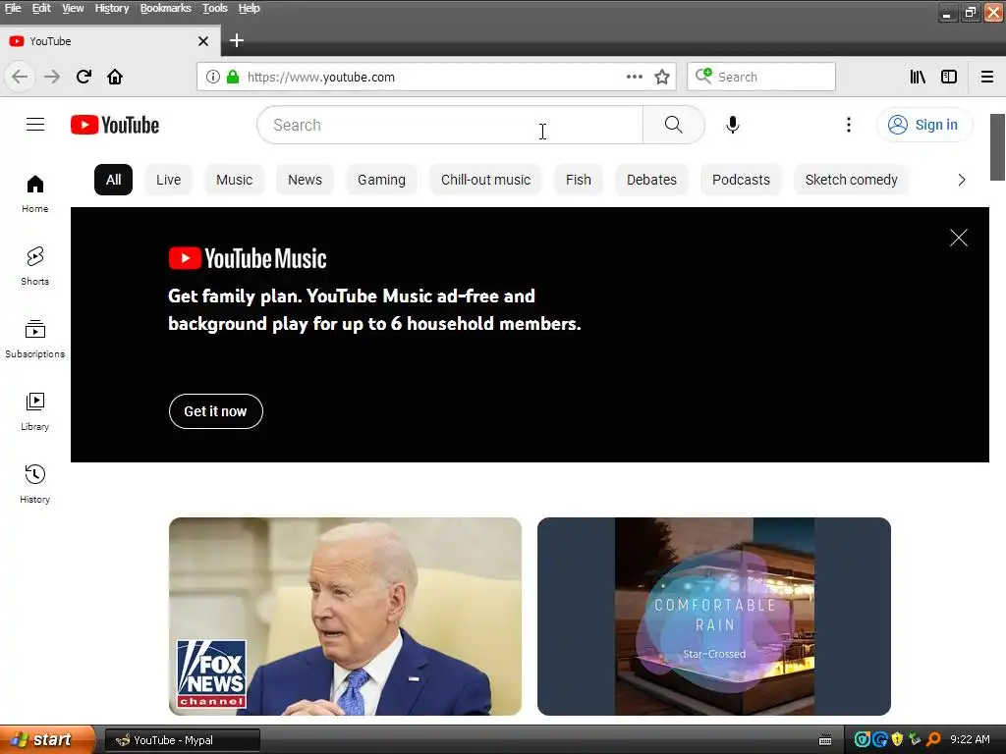Click the YouTube search input field

(x=450, y=125)
